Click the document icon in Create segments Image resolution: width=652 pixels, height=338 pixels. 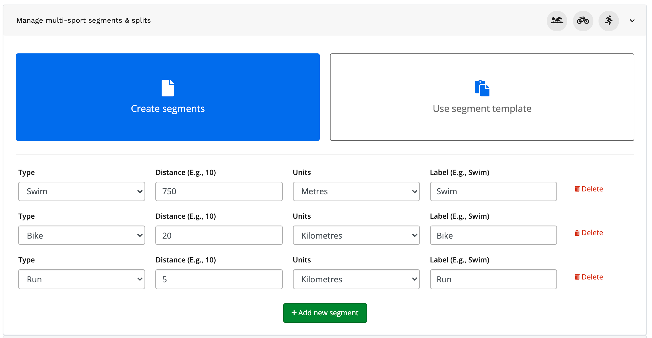point(168,88)
